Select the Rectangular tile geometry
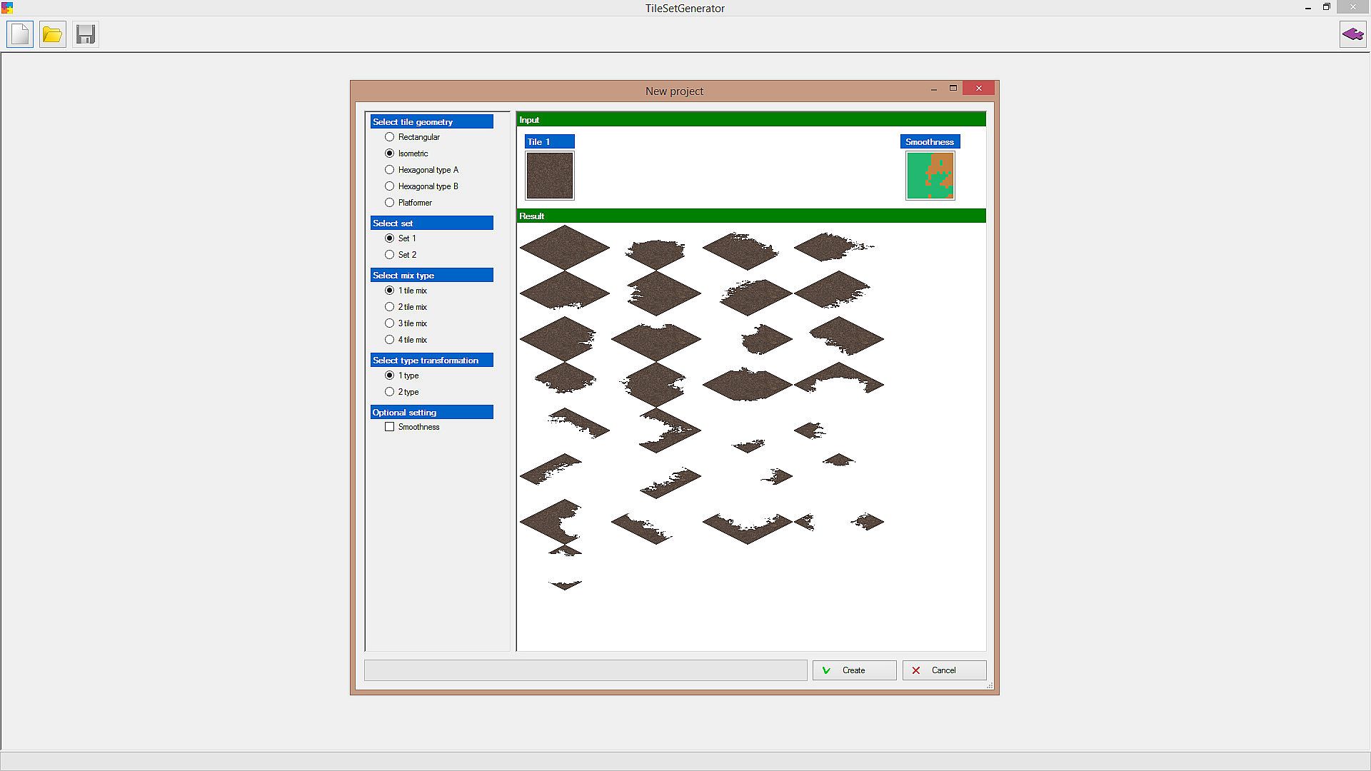 click(390, 137)
